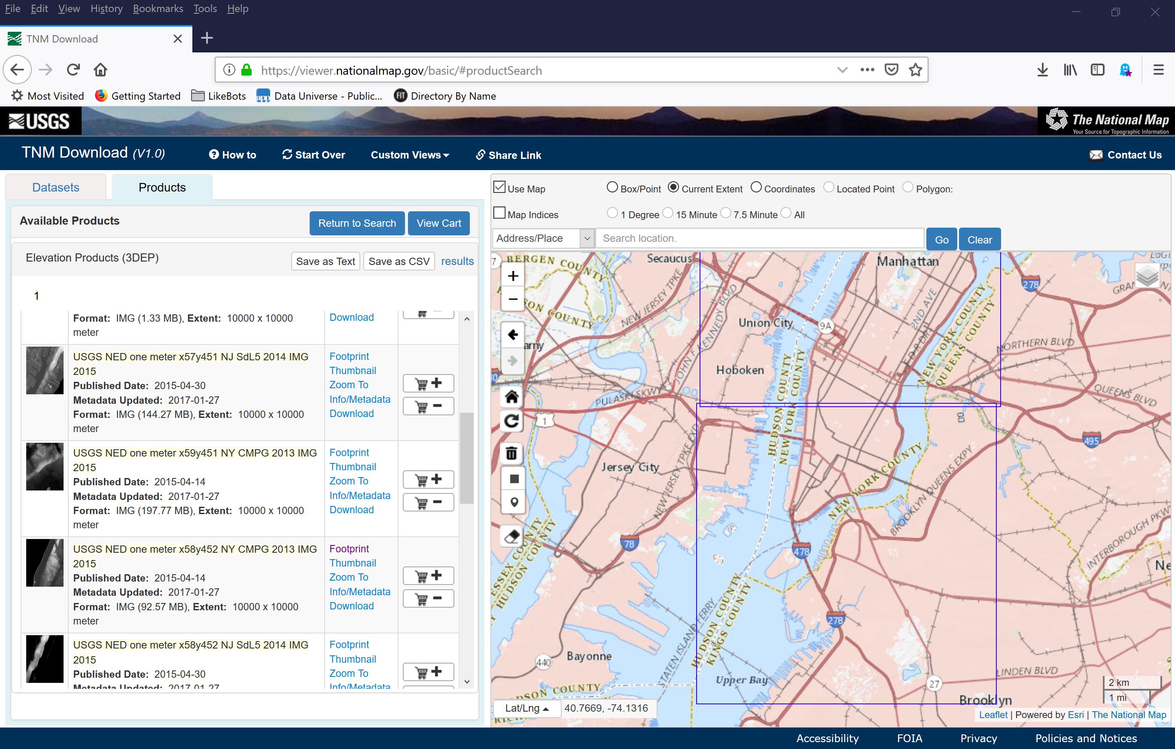
Task: Open the Address/Place dropdown
Action: tap(542, 239)
